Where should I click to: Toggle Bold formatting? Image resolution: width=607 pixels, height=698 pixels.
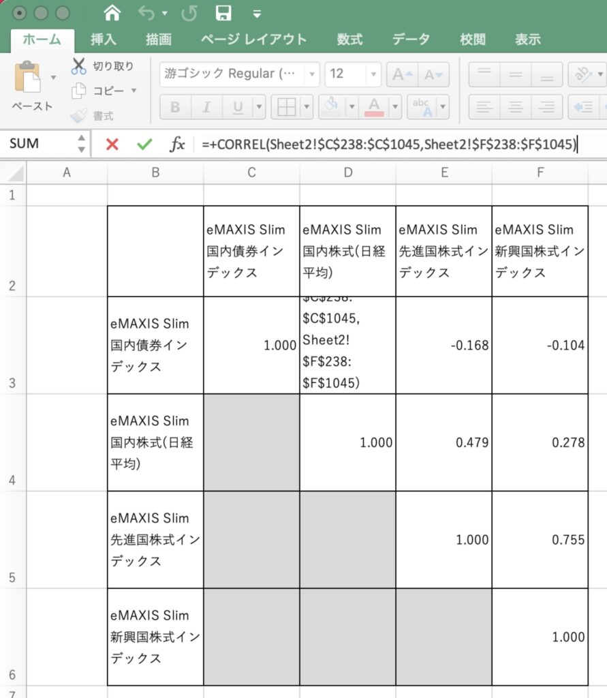click(x=175, y=107)
